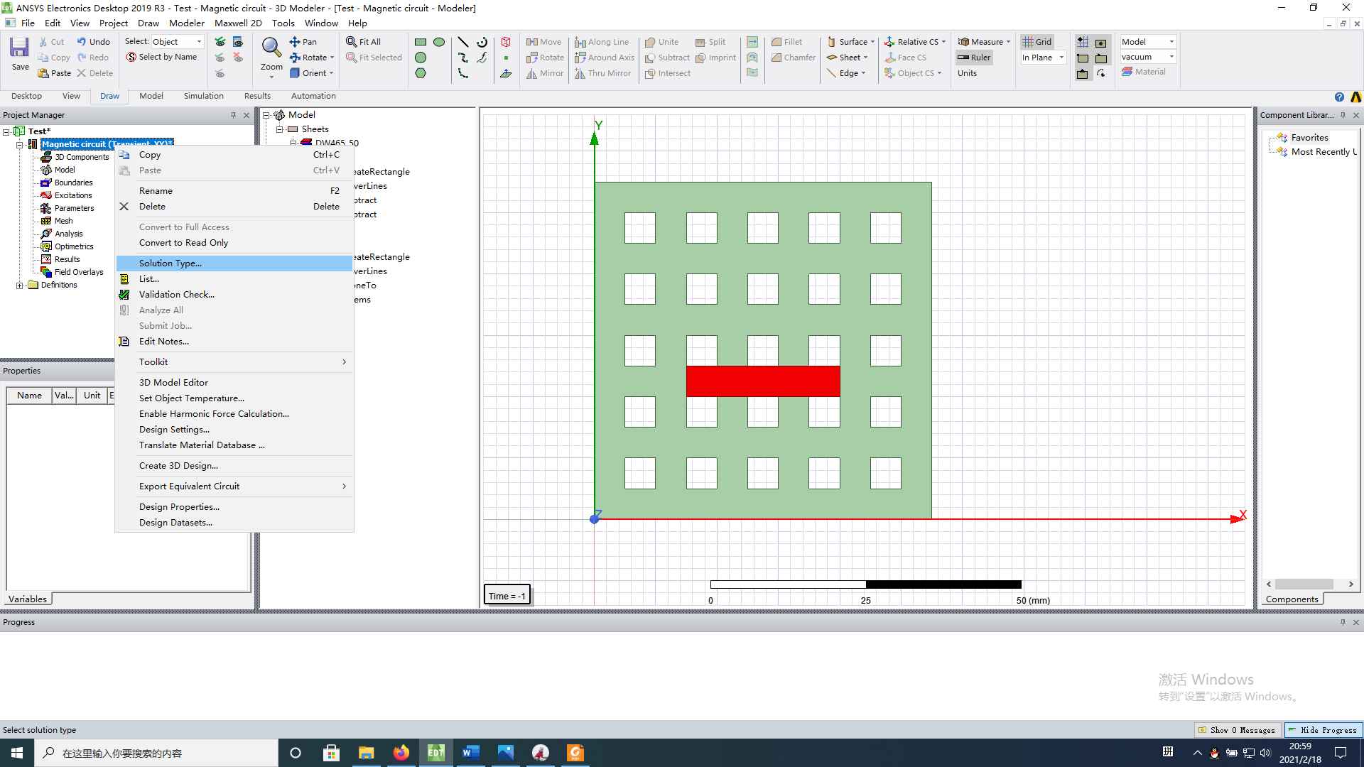
Task: Toggle the Grid display
Action: pyautogui.click(x=1036, y=41)
